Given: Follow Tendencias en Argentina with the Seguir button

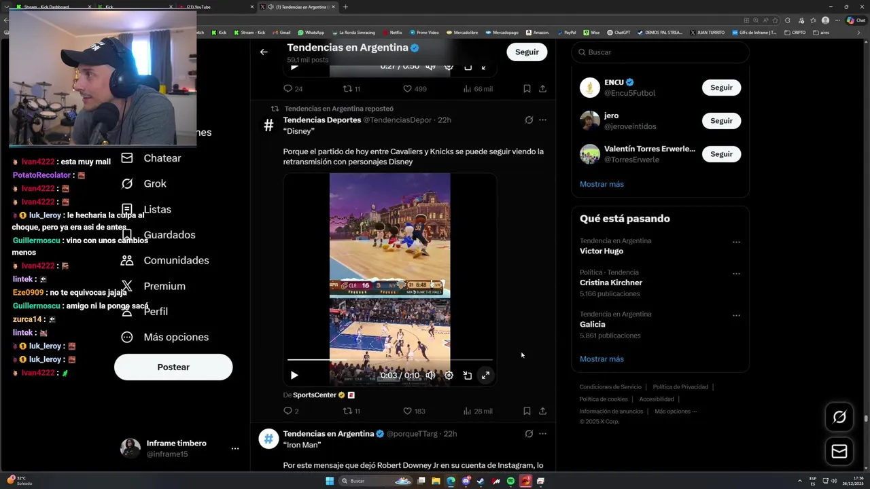Looking at the screenshot, I should tap(527, 52).
